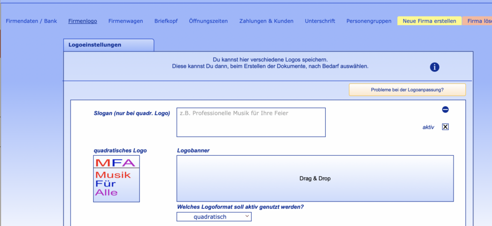The height and width of the screenshot is (226, 492).
Task: Click into the Slogan text field
Action: tap(251, 123)
